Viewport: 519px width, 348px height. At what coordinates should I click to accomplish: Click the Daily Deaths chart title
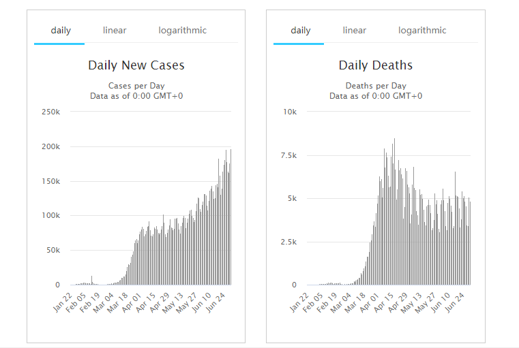(x=376, y=66)
